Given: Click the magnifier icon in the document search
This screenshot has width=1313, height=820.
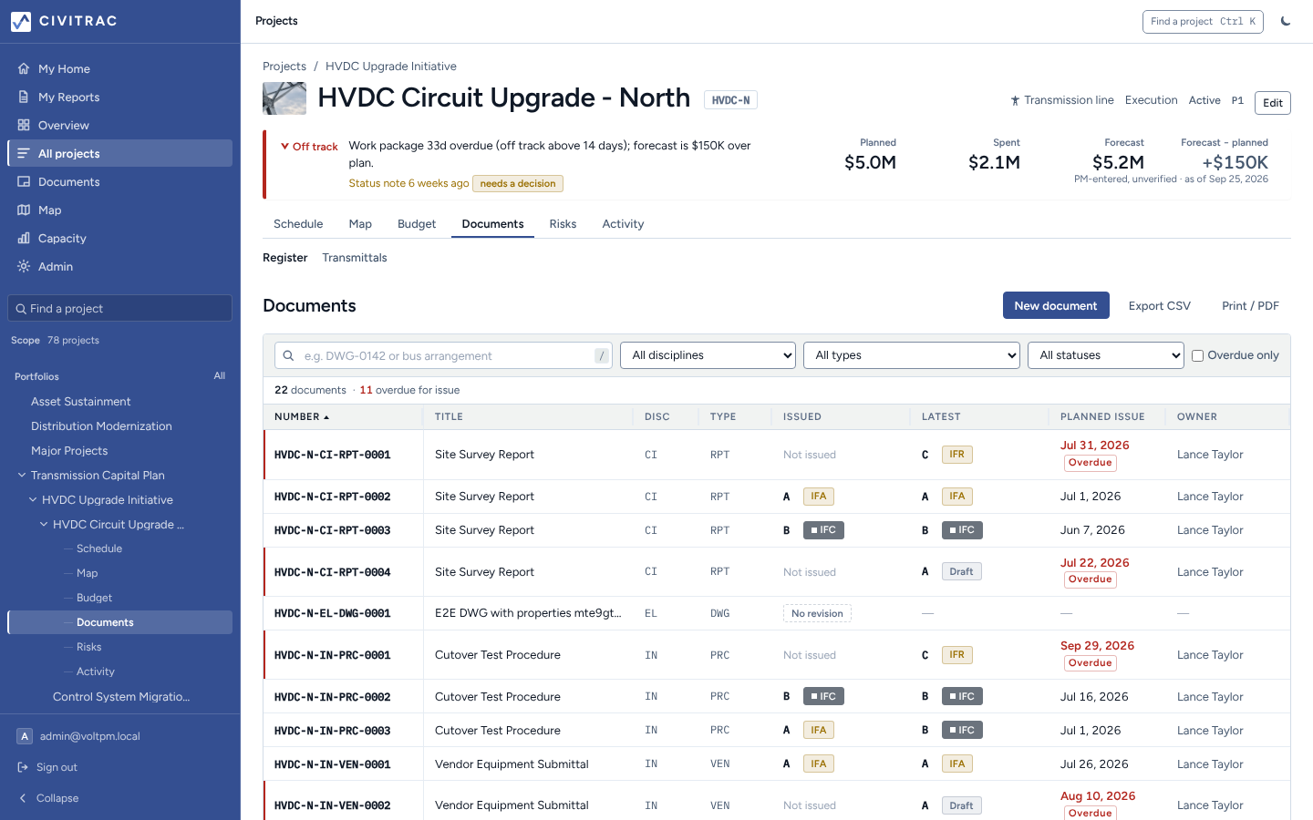Looking at the screenshot, I should click(x=288, y=355).
